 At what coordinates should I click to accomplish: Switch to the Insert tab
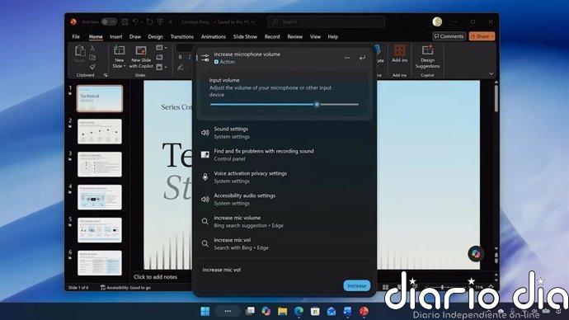tap(115, 36)
